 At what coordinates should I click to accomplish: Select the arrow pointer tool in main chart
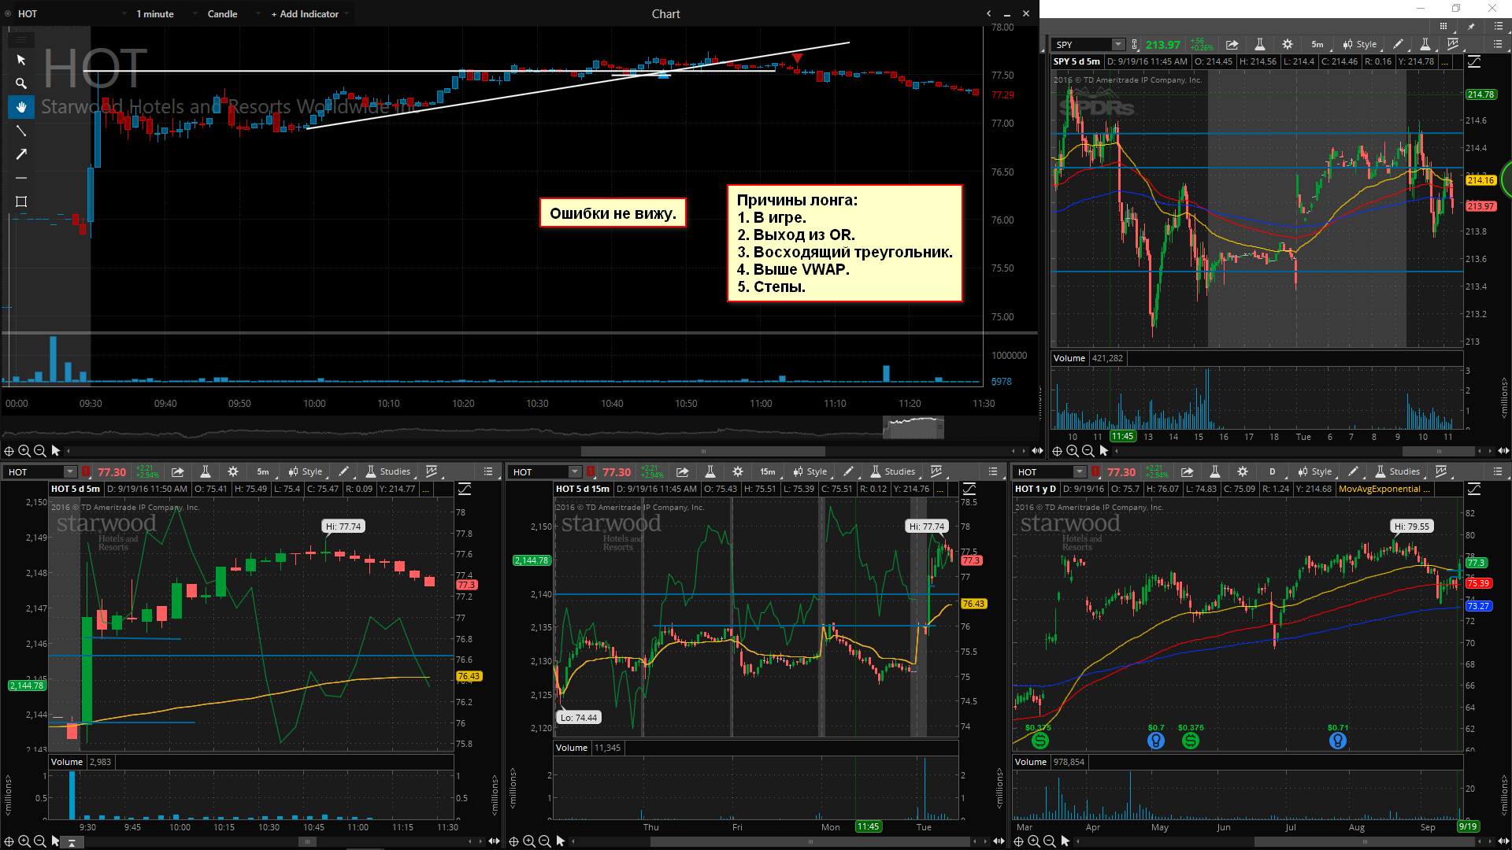coord(21,60)
